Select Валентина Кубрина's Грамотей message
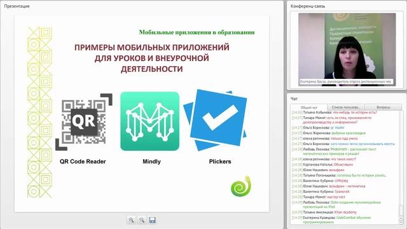The height and width of the screenshot is (229, 407). (321, 191)
